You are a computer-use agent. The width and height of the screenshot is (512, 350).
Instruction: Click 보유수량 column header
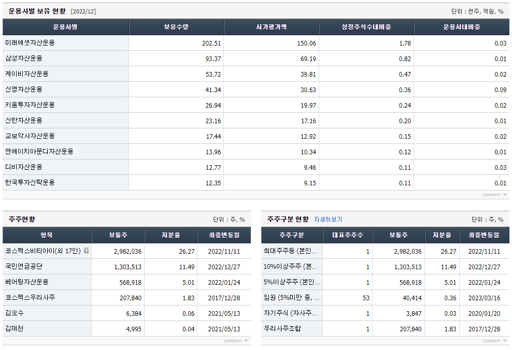tap(176, 27)
